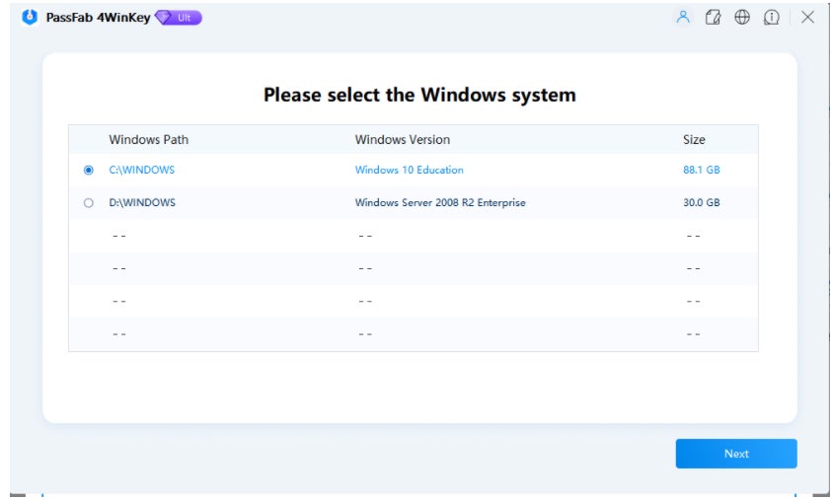Click the Size column header
Viewport: 831px width, 500px height.
[694, 140]
